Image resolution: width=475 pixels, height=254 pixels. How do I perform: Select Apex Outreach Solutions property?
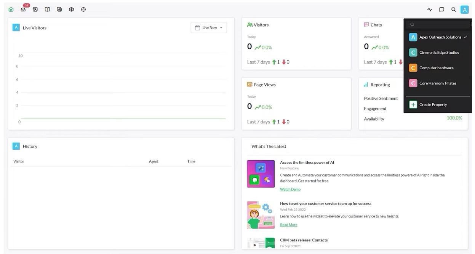coord(440,37)
